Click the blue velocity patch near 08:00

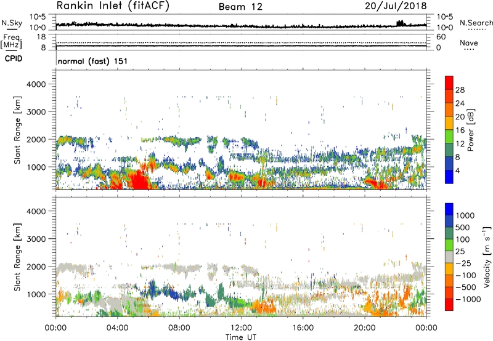(173, 295)
